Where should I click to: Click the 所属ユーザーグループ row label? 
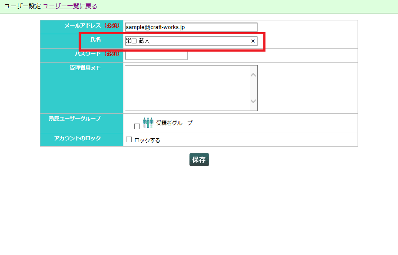click(75, 118)
